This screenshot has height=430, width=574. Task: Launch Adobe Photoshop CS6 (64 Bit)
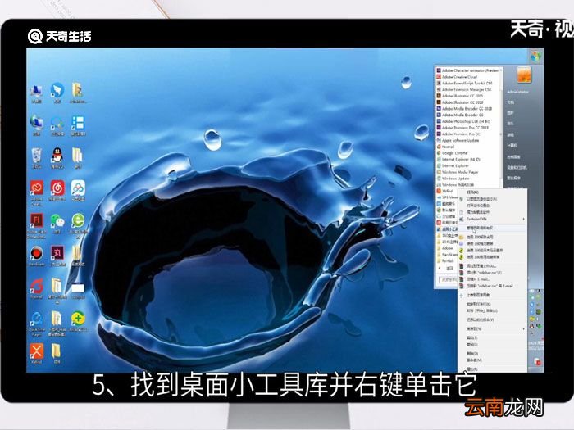[463, 121]
